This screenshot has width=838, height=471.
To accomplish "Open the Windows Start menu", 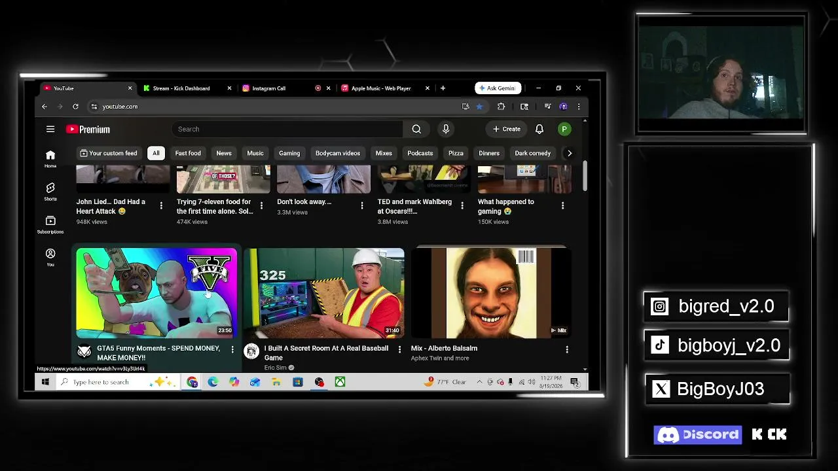I will tap(45, 382).
